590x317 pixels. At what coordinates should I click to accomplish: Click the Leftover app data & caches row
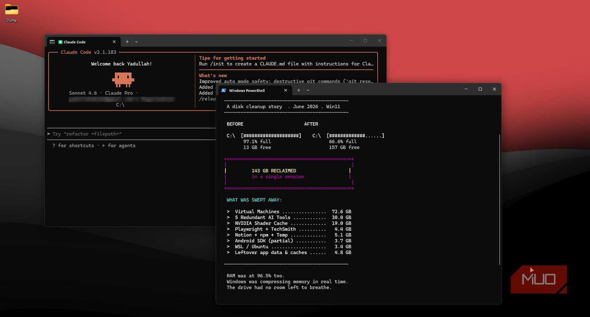tap(289, 252)
